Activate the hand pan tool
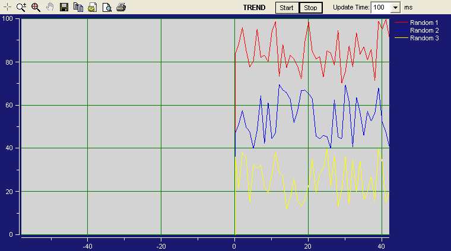 point(50,8)
